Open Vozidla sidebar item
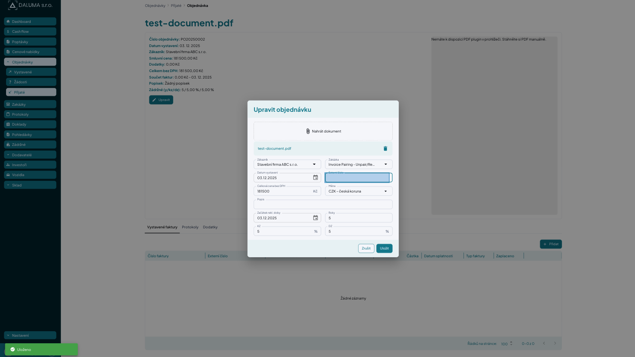Image resolution: width=635 pixels, height=357 pixels. click(30, 175)
